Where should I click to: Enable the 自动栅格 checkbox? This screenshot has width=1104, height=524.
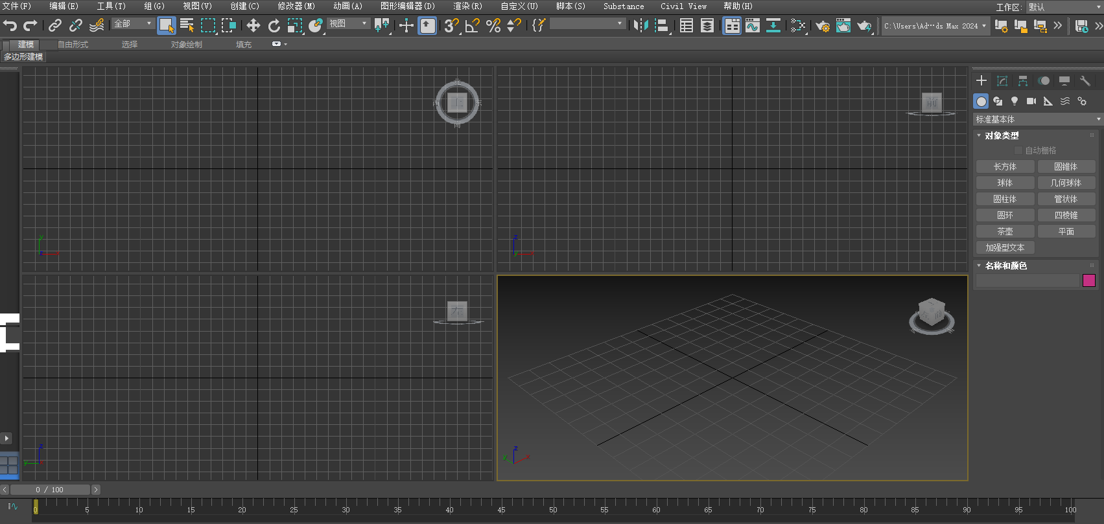1018,150
